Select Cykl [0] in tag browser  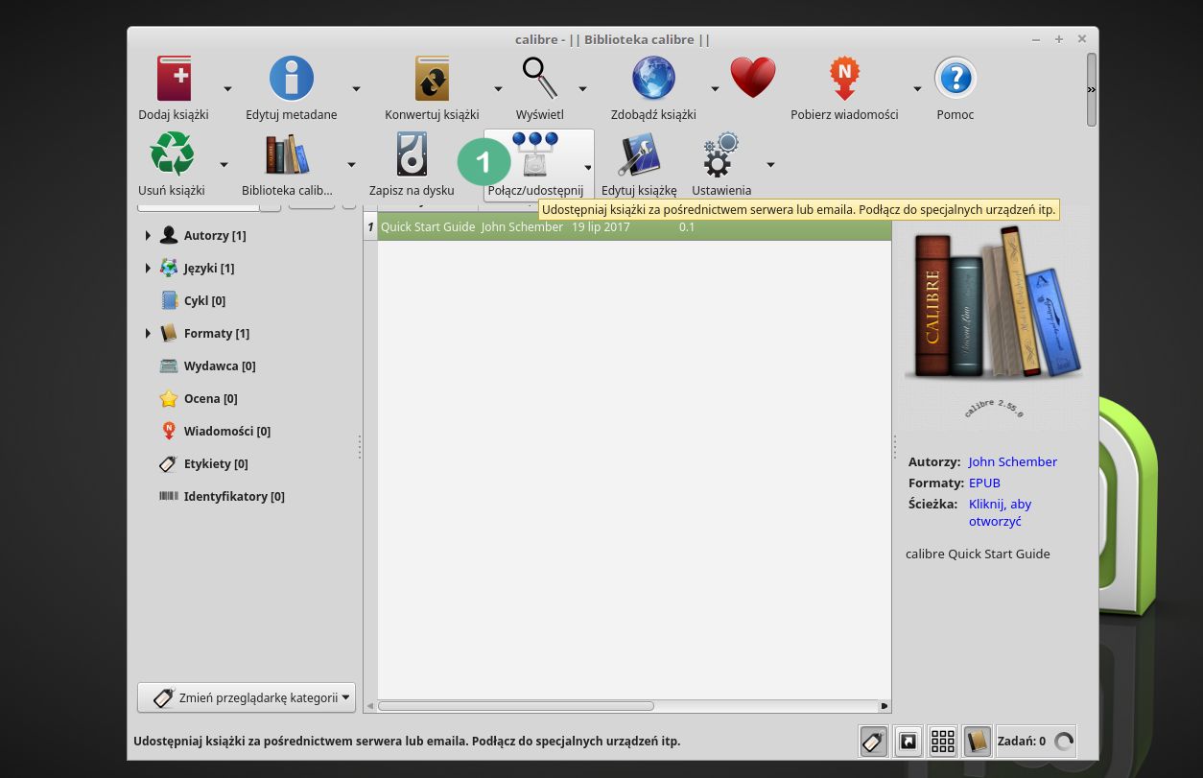tap(204, 300)
